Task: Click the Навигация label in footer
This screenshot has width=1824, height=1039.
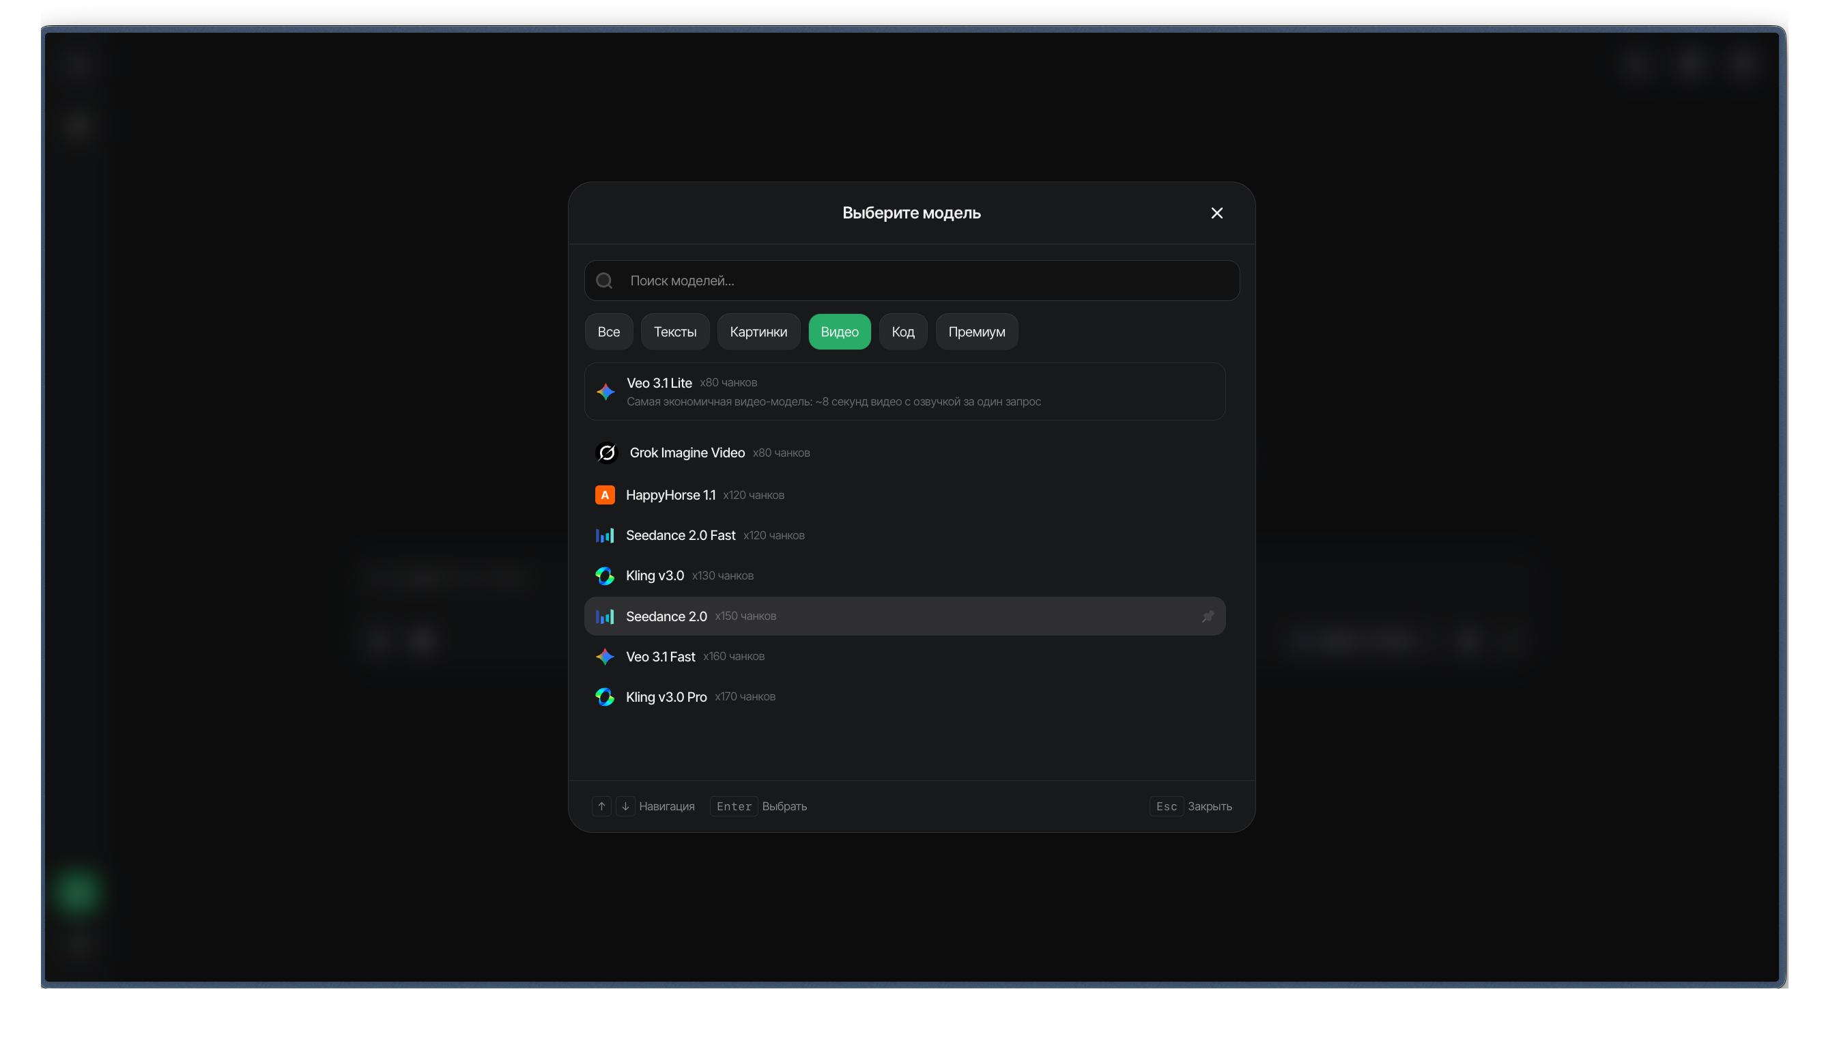Action: (666, 806)
